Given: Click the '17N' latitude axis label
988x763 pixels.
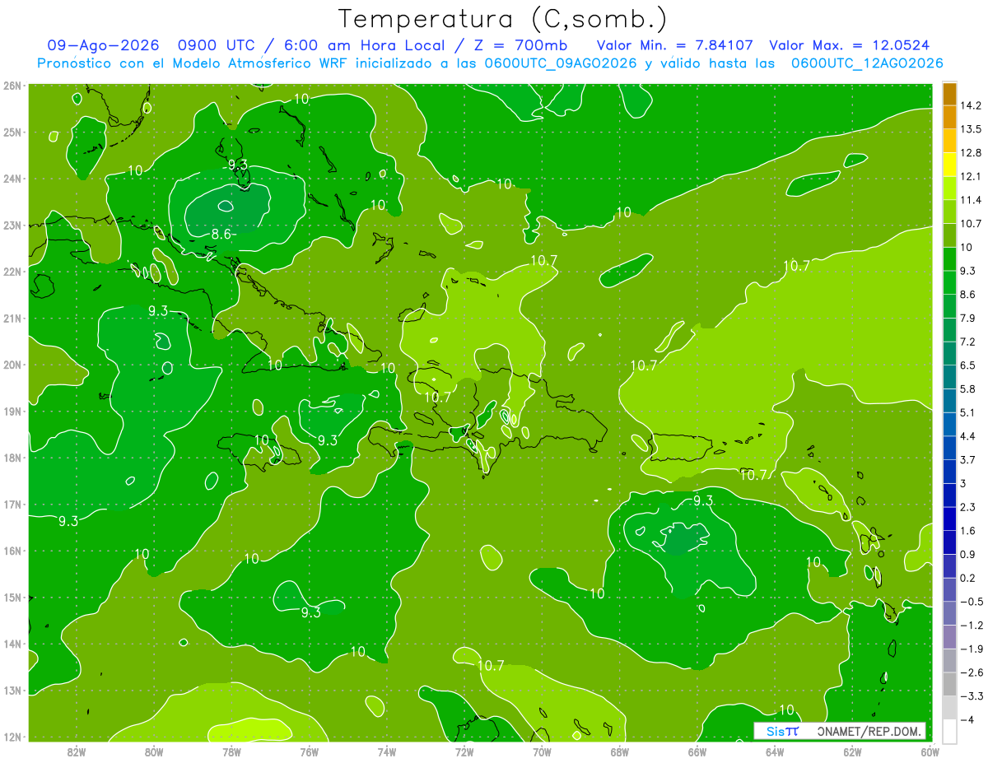Looking at the screenshot, I should [x=12, y=505].
